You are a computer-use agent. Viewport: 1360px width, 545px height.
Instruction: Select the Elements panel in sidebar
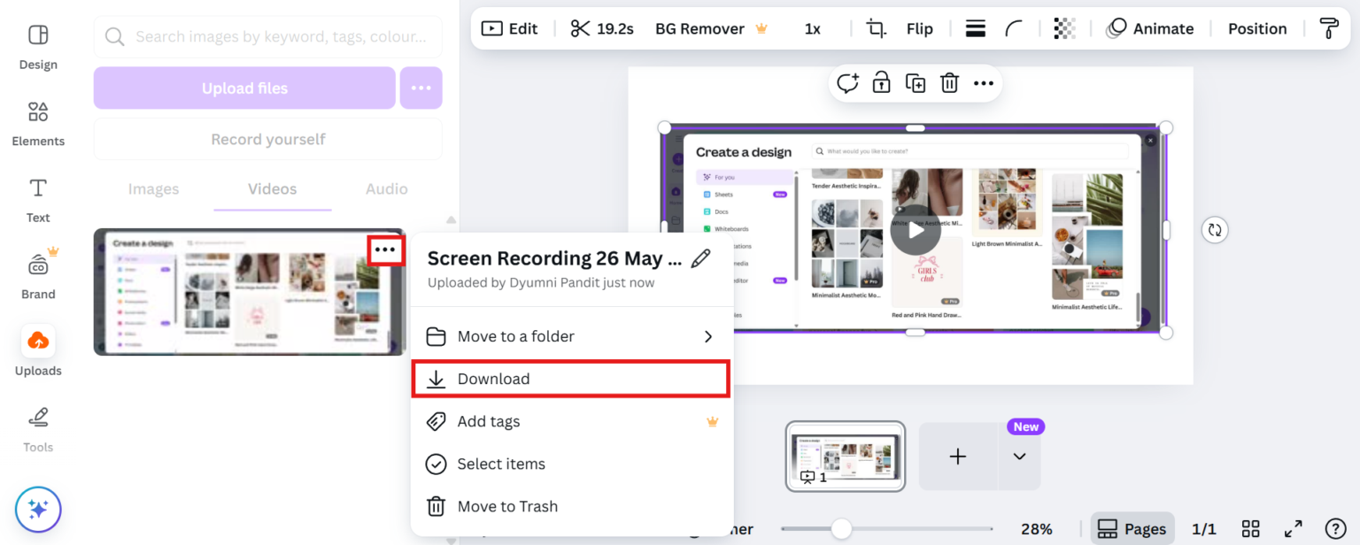point(38,124)
